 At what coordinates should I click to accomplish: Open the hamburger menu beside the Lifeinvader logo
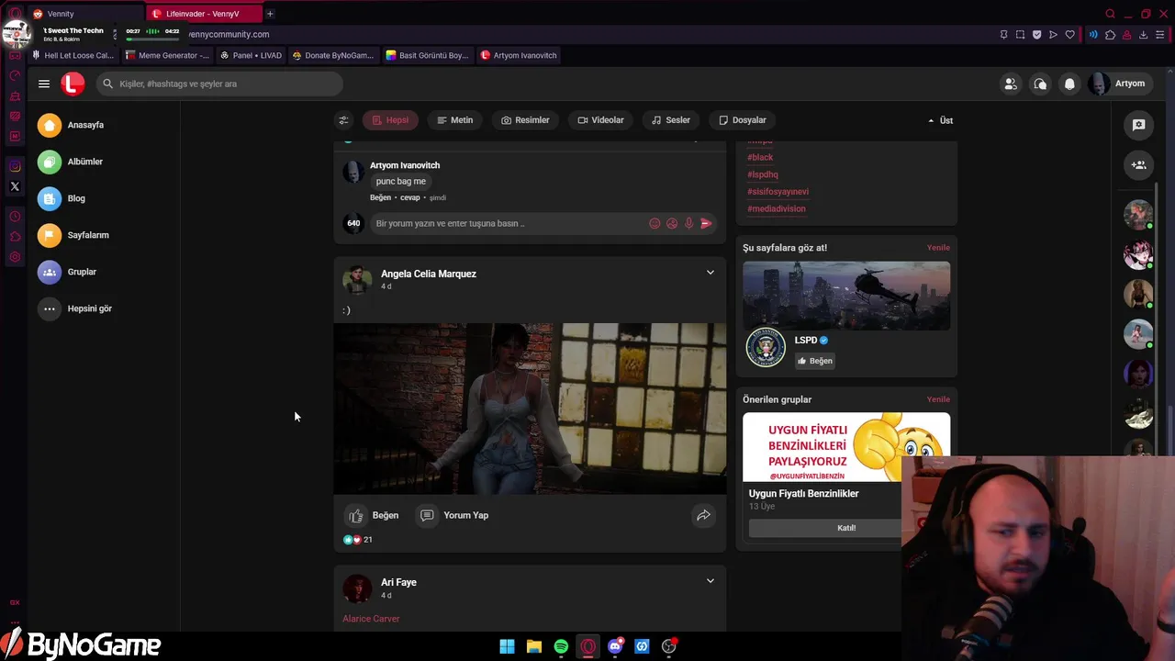pos(43,84)
